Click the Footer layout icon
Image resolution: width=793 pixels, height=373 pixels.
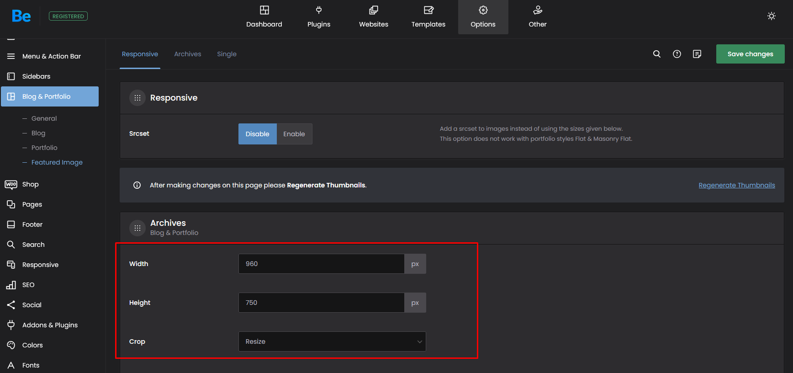(11, 224)
